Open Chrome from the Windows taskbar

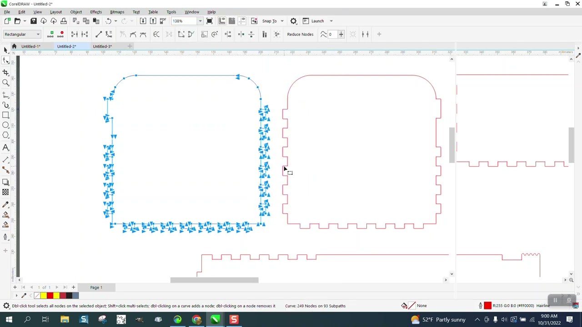[196, 320]
